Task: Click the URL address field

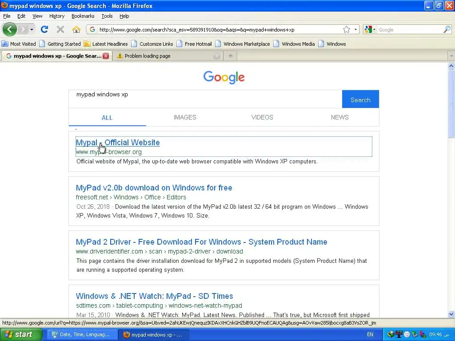Action: (x=220, y=30)
